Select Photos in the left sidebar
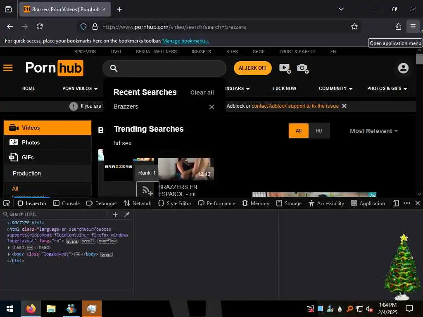 tap(48, 142)
